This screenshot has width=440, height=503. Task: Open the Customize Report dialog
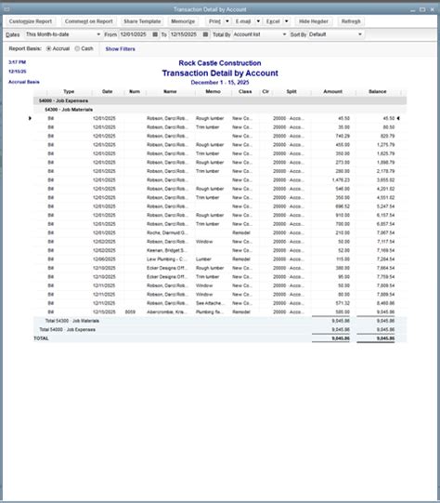click(31, 21)
